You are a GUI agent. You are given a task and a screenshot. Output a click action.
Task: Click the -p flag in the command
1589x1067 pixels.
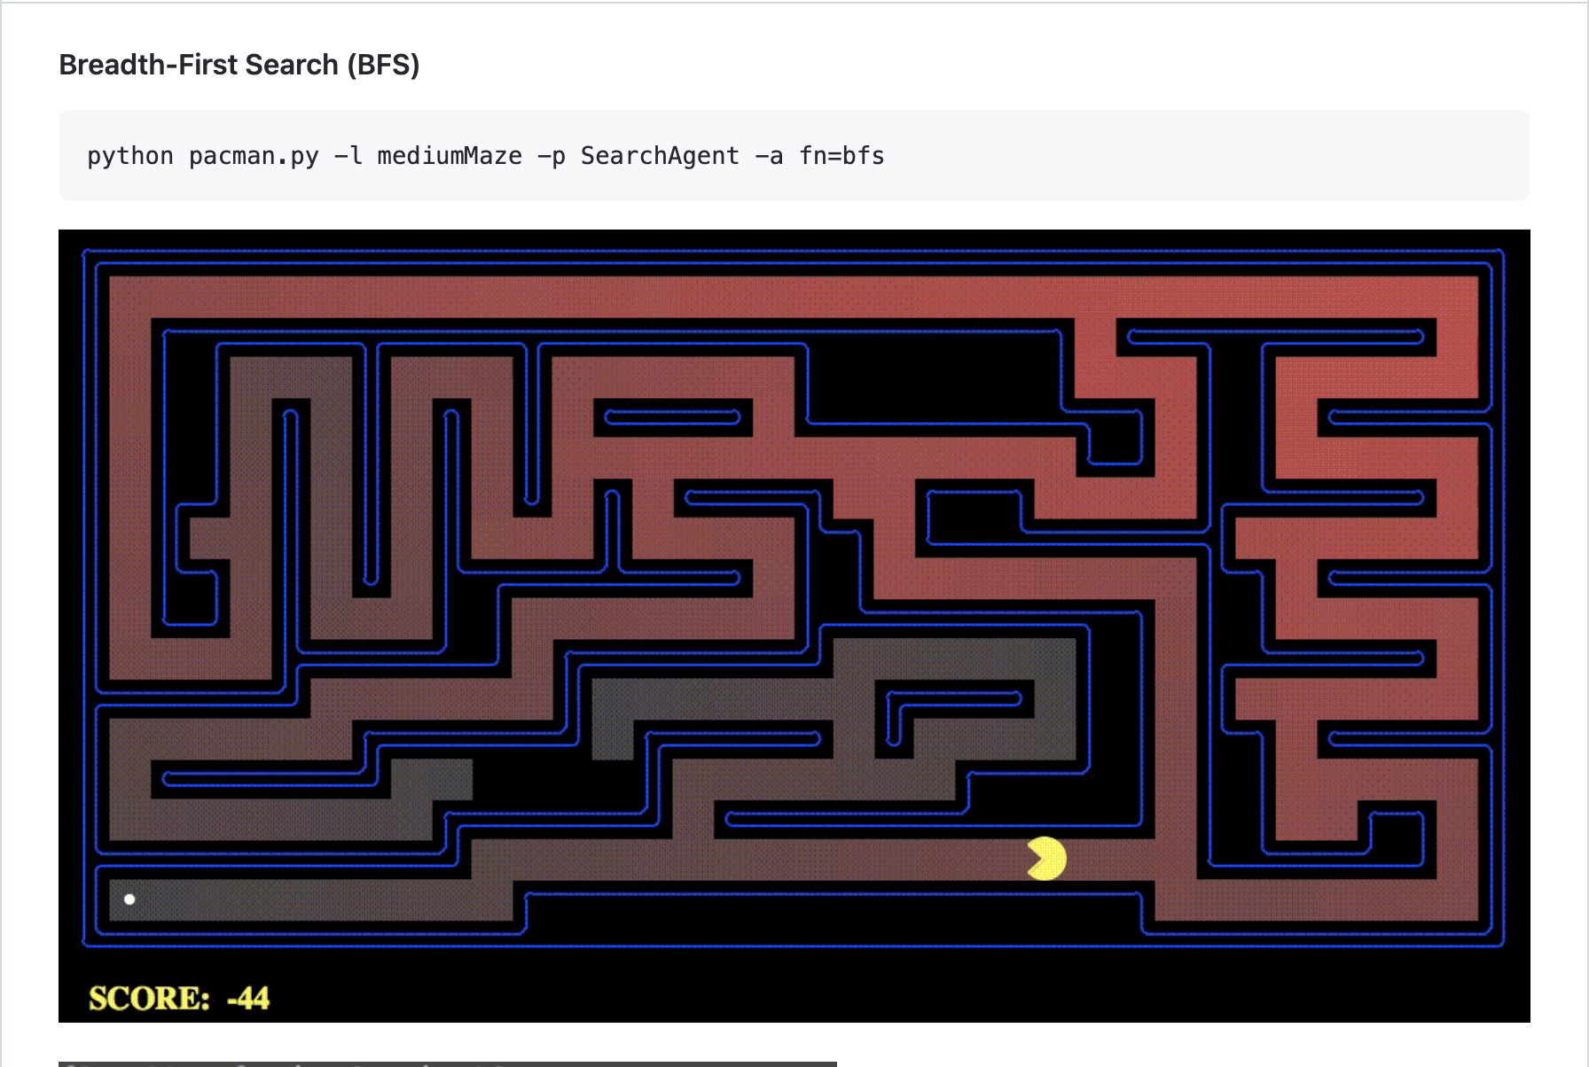552,156
